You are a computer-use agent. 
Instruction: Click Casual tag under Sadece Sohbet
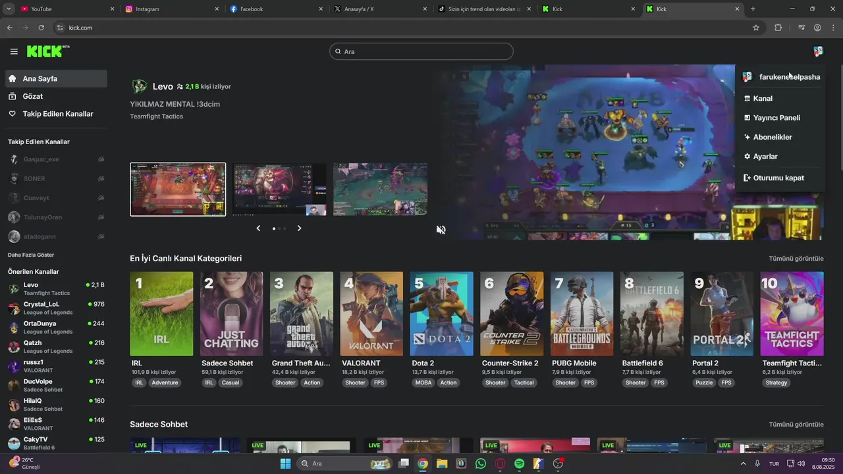coord(231,382)
